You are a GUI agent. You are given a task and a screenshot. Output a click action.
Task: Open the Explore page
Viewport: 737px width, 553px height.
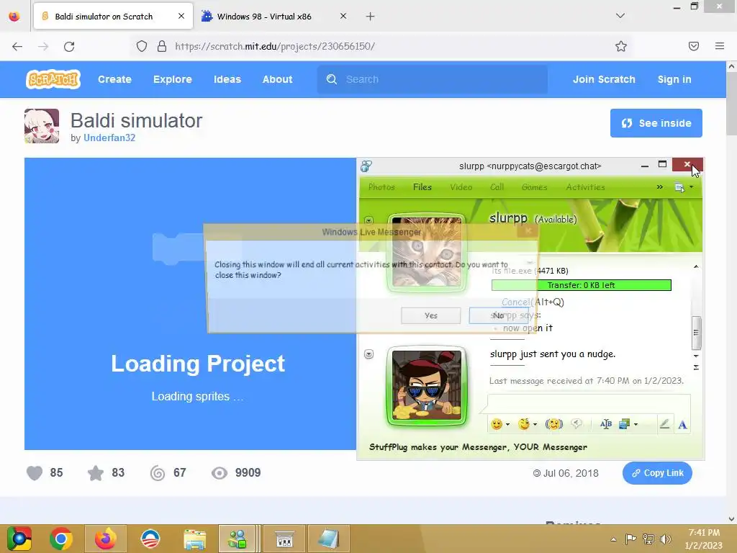pos(173,79)
